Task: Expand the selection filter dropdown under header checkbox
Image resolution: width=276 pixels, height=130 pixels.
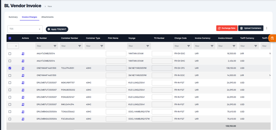Action: pos(13,46)
